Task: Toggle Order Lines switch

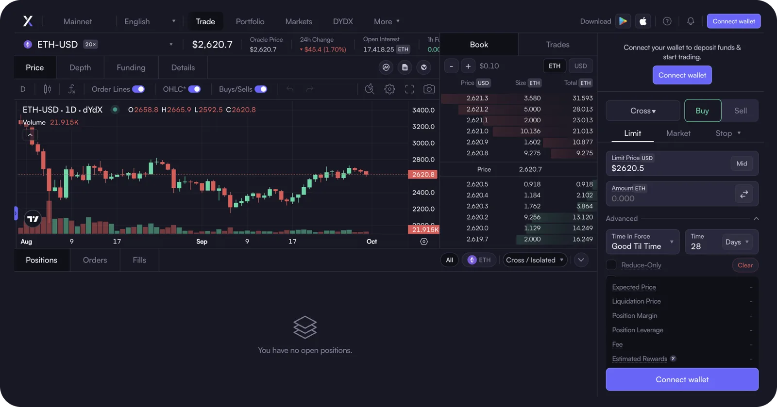Action: click(x=138, y=89)
